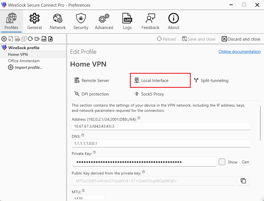Save and close the Home VPN profile
Viewport: 264px width, 201px height.
point(199,39)
